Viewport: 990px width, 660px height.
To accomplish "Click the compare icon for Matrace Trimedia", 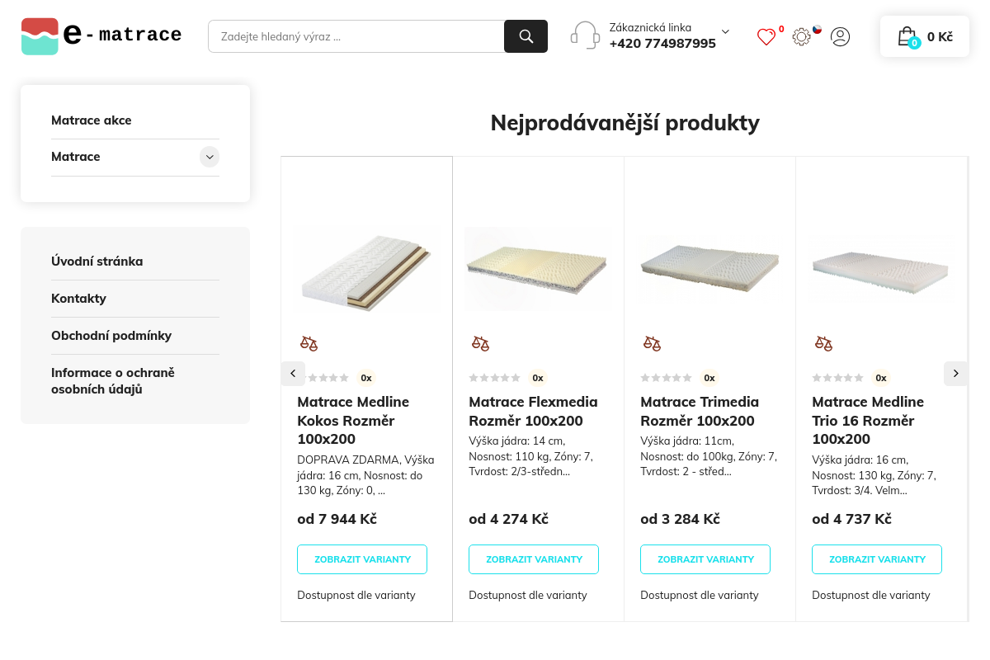I will pos(652,343).
